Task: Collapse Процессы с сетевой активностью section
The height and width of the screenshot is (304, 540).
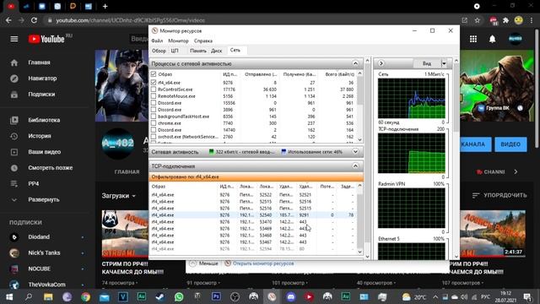Action: click(355, 63)
